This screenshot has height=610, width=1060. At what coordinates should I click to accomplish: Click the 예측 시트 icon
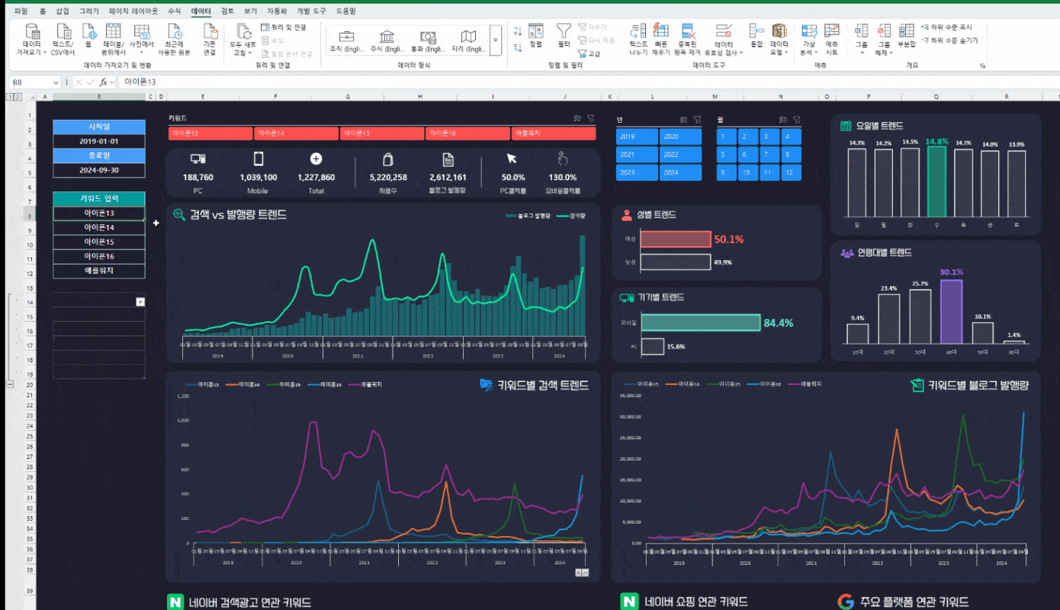point(832,32)
